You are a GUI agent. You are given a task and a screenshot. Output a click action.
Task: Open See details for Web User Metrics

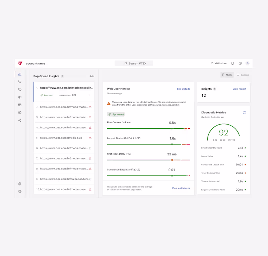pos(183,89)
